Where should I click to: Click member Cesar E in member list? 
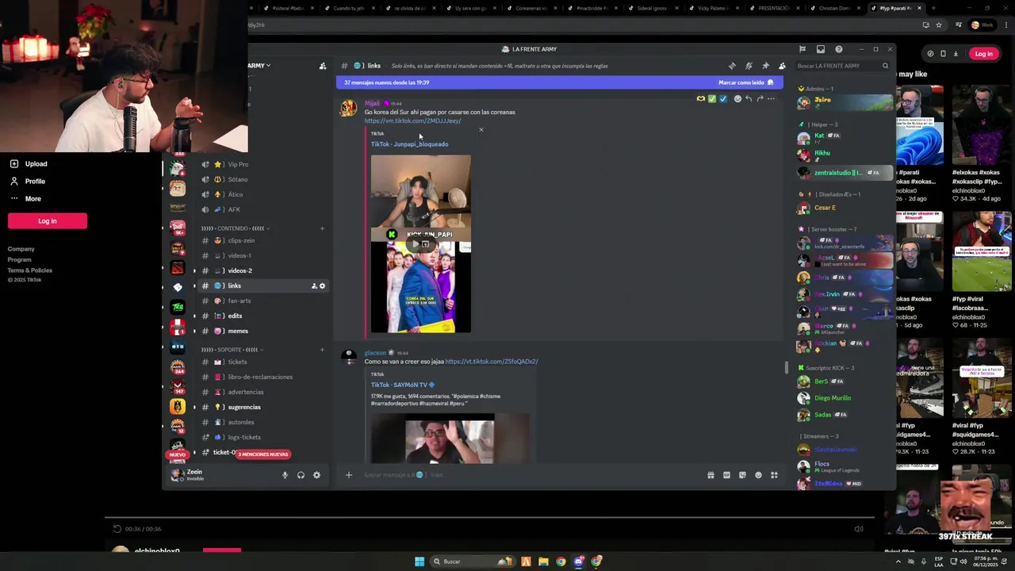845,208
